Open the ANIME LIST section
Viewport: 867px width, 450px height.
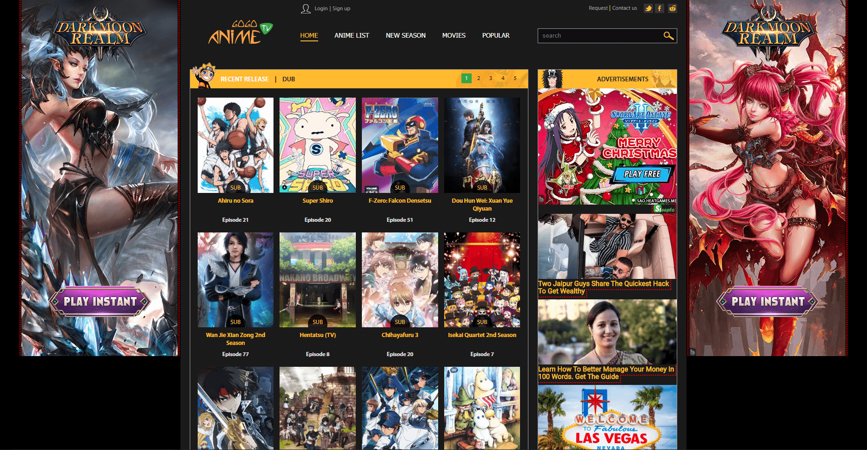click(352, 35)
